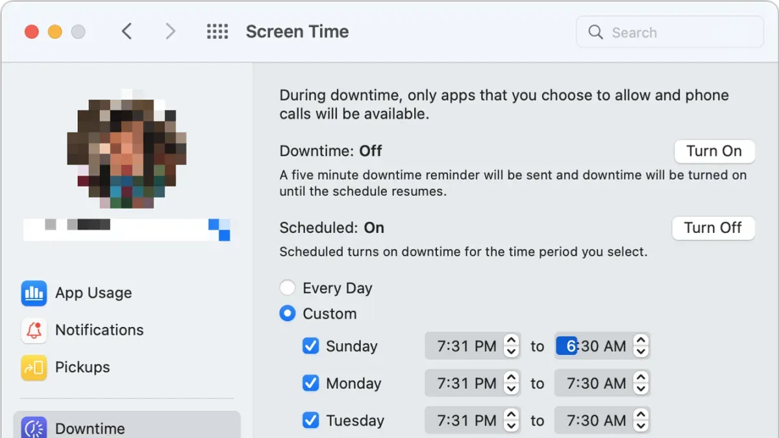Click Sunday start time stepper arrows
The width and height of the screenshot is (779, 438).
pos(512,346)
